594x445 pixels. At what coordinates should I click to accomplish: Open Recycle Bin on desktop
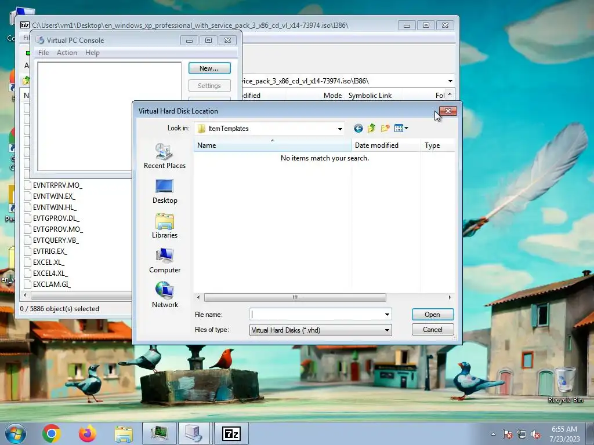(x=565, y=385)
